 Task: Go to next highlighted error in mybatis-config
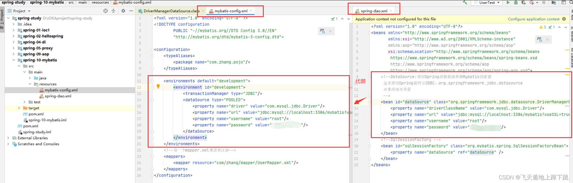click(x=348, y=19)
